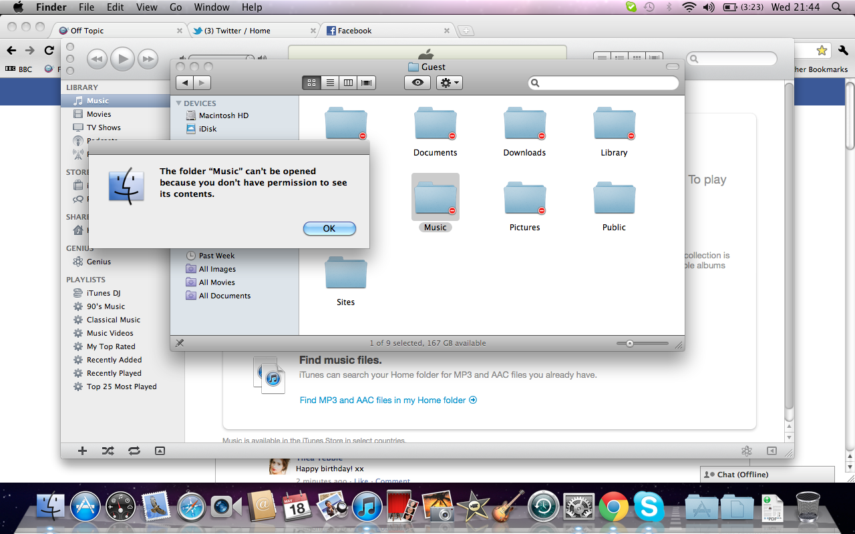Switch to the Facebook browser tab
The width and height of the screenshot is (855, 534).
point(387,31)
